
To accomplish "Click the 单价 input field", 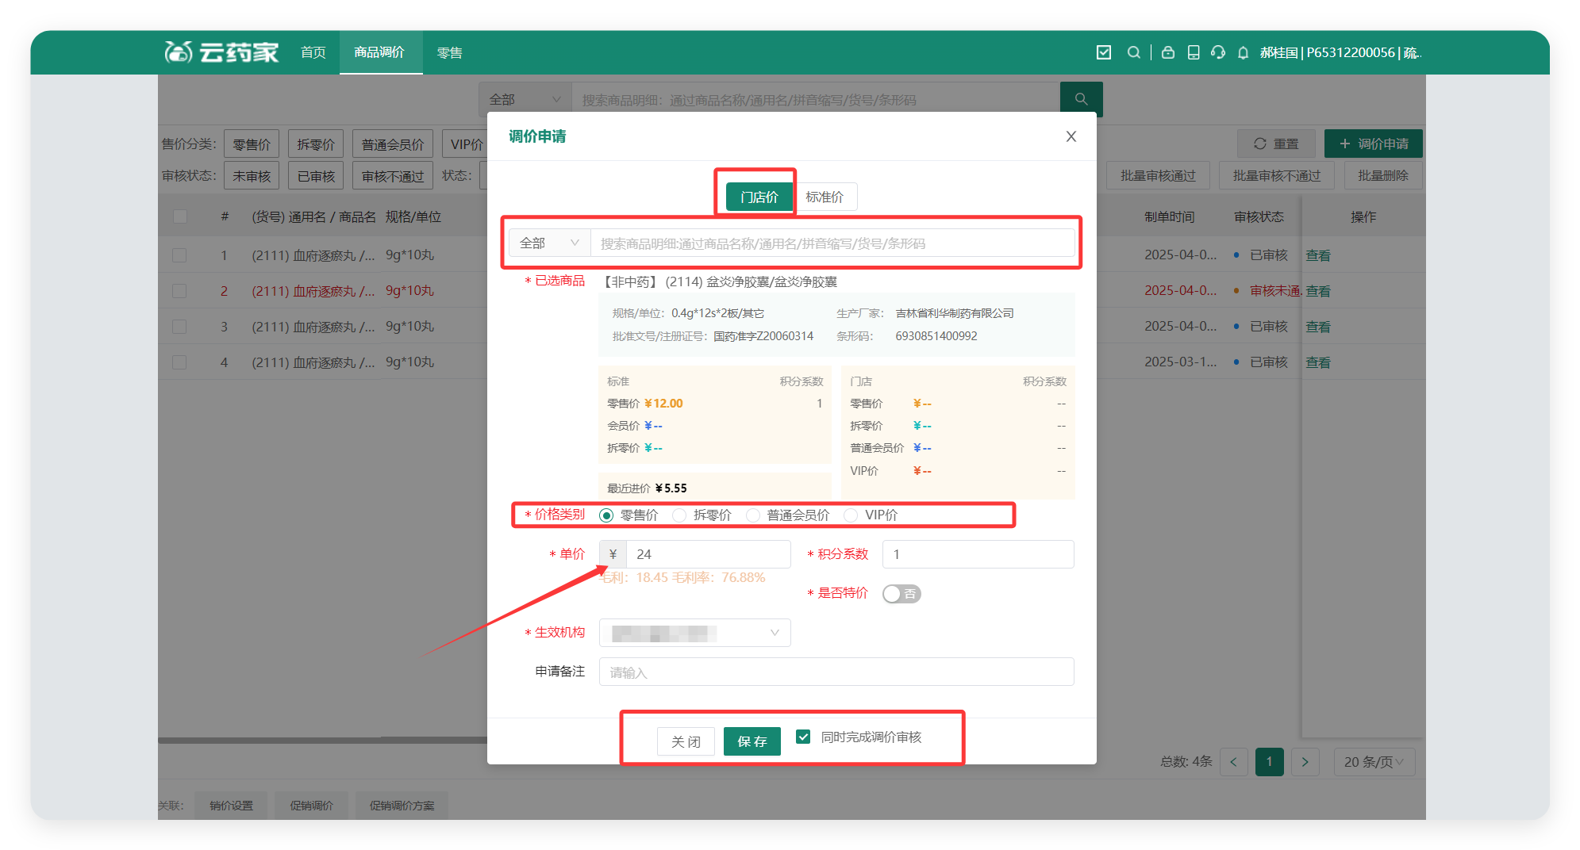I will coord(708,554).
